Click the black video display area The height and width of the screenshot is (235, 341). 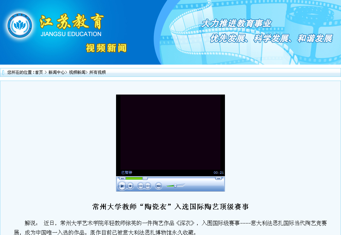(x=170, y=132)
